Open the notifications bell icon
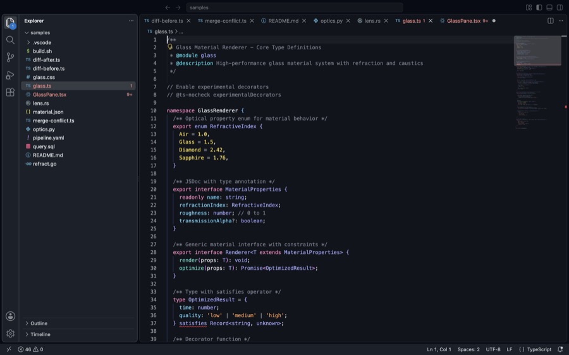Viewport: 569px width, 355px height. pos(560,349)
